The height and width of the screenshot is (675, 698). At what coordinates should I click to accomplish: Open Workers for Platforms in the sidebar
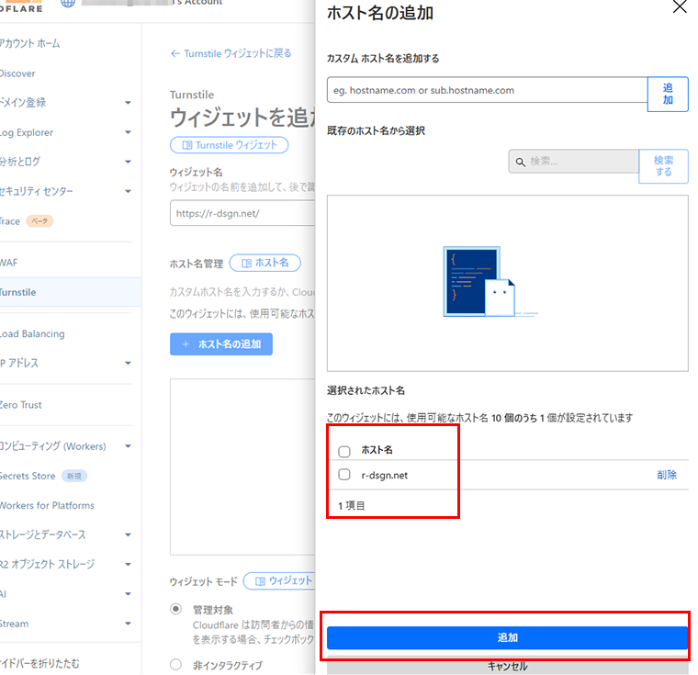click(x=47, y=505)
